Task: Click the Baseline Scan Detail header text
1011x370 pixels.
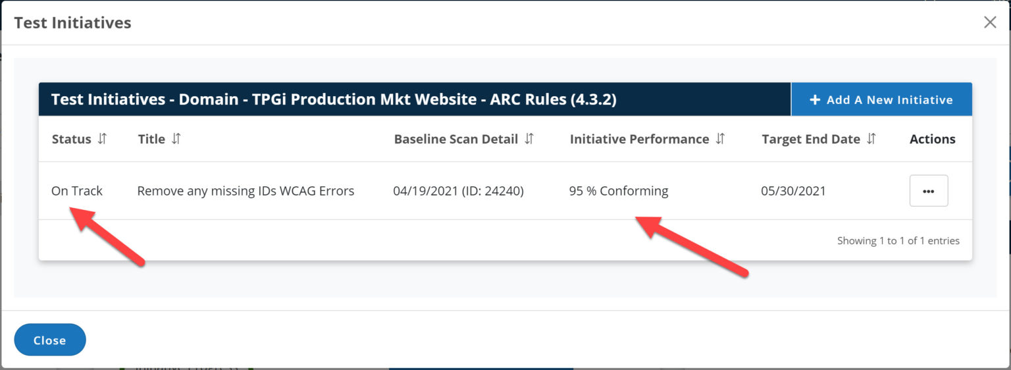Action: click(455, 139)
